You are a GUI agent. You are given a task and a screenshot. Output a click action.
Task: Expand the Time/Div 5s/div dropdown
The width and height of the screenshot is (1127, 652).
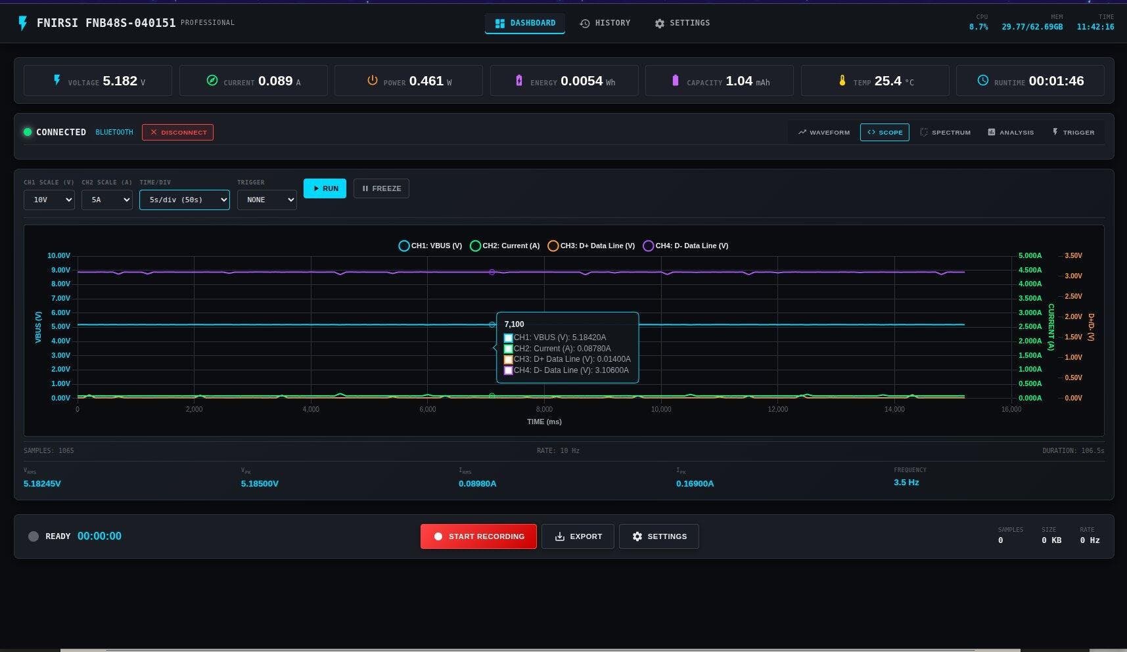tap(184, 200)
